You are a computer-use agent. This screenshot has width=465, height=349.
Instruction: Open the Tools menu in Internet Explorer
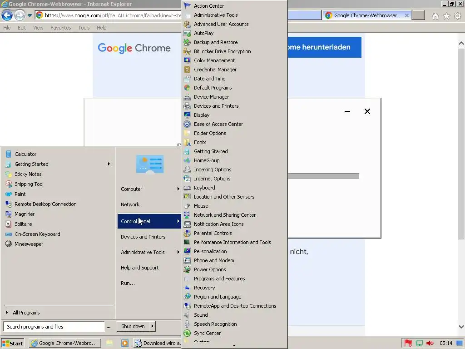pos(84,28)
